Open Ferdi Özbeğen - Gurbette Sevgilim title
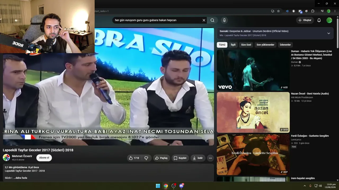339x190 pixels. pyautogui.click(x=310, y=136)
